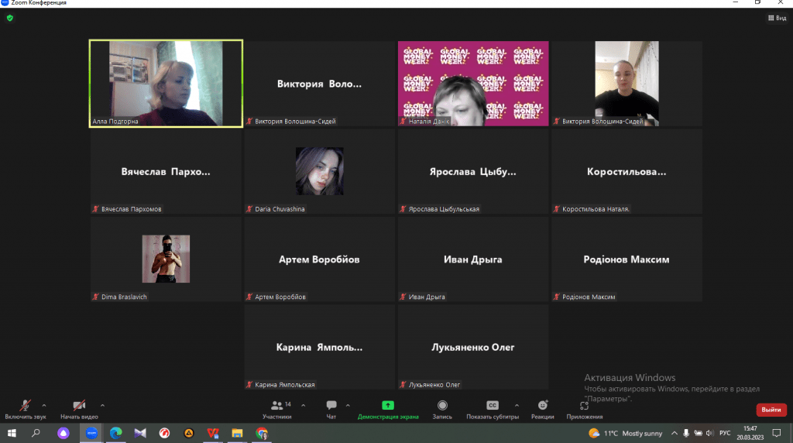Open Microsoft Edge from the taskbar
This screenshot has width=793, height=443.
pos(115,433)
